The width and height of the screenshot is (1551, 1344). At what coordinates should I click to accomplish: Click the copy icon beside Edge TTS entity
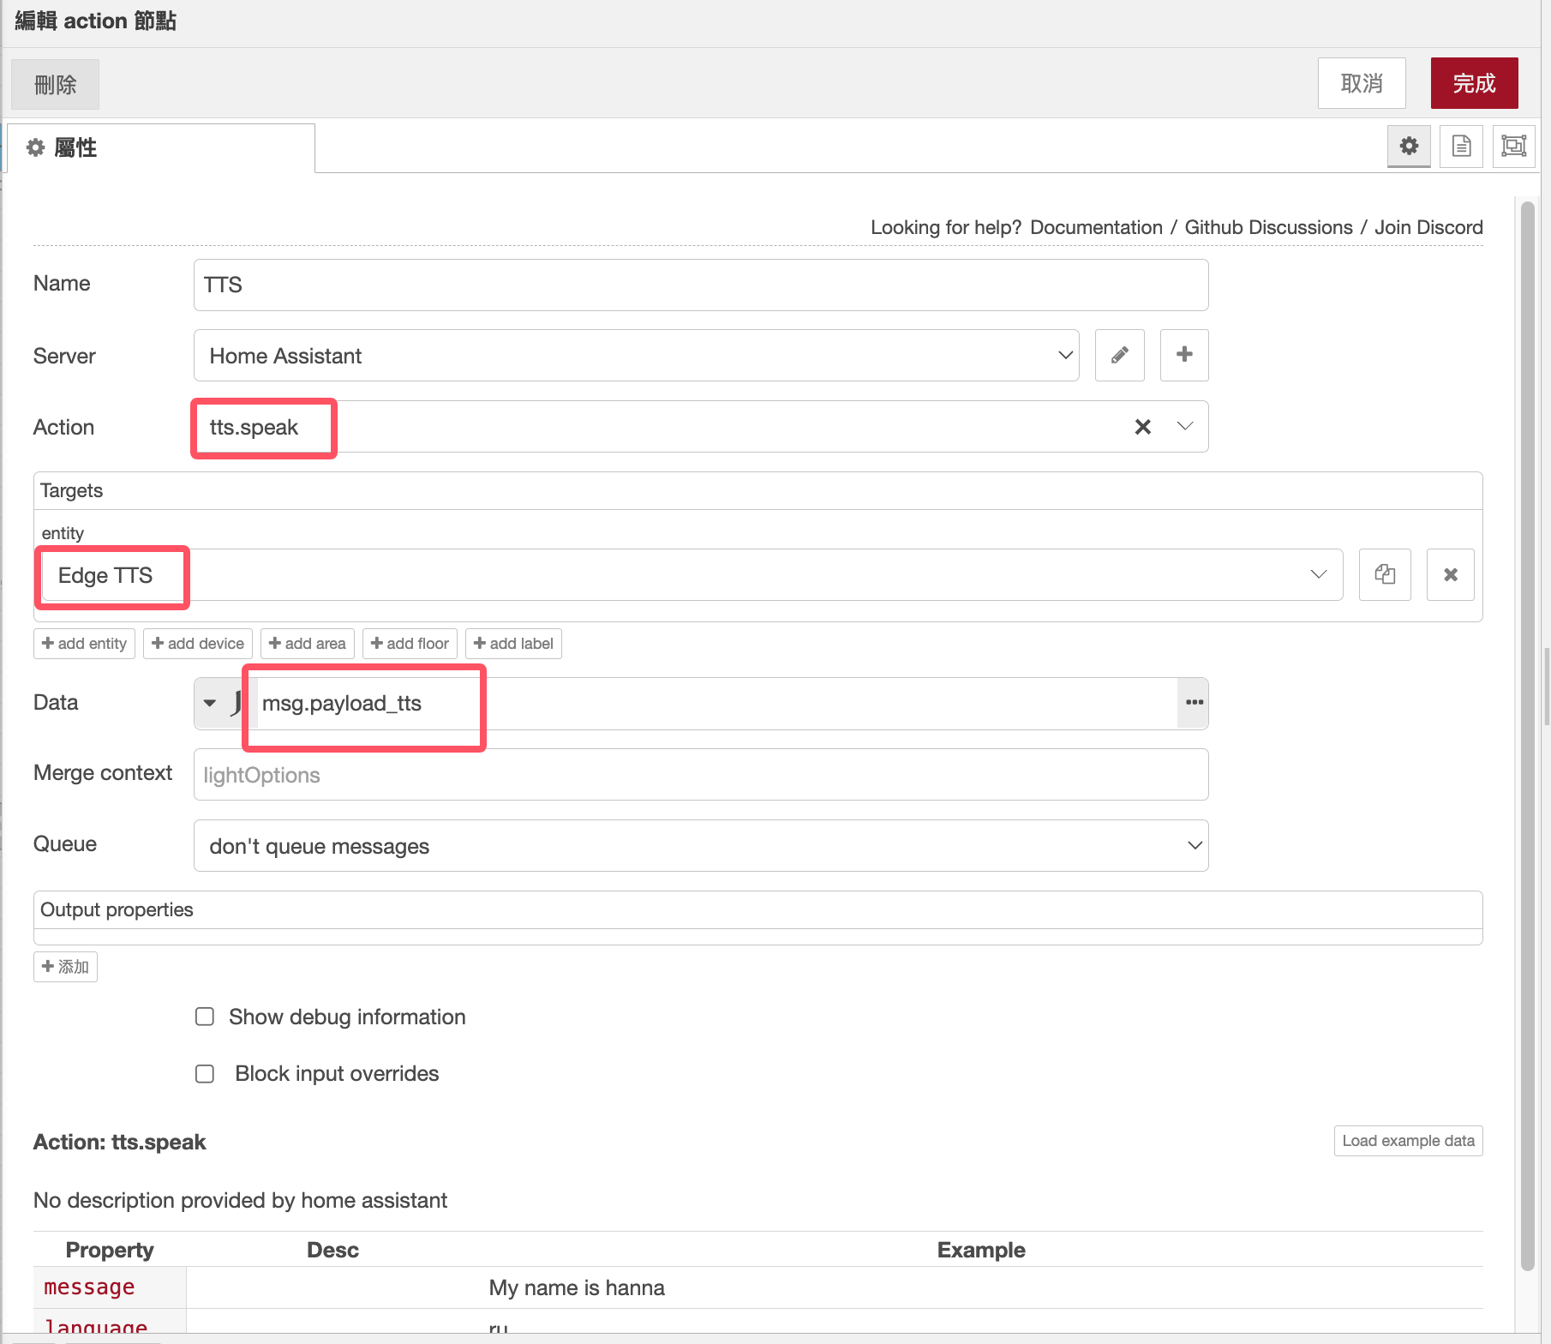point(1384,574)
